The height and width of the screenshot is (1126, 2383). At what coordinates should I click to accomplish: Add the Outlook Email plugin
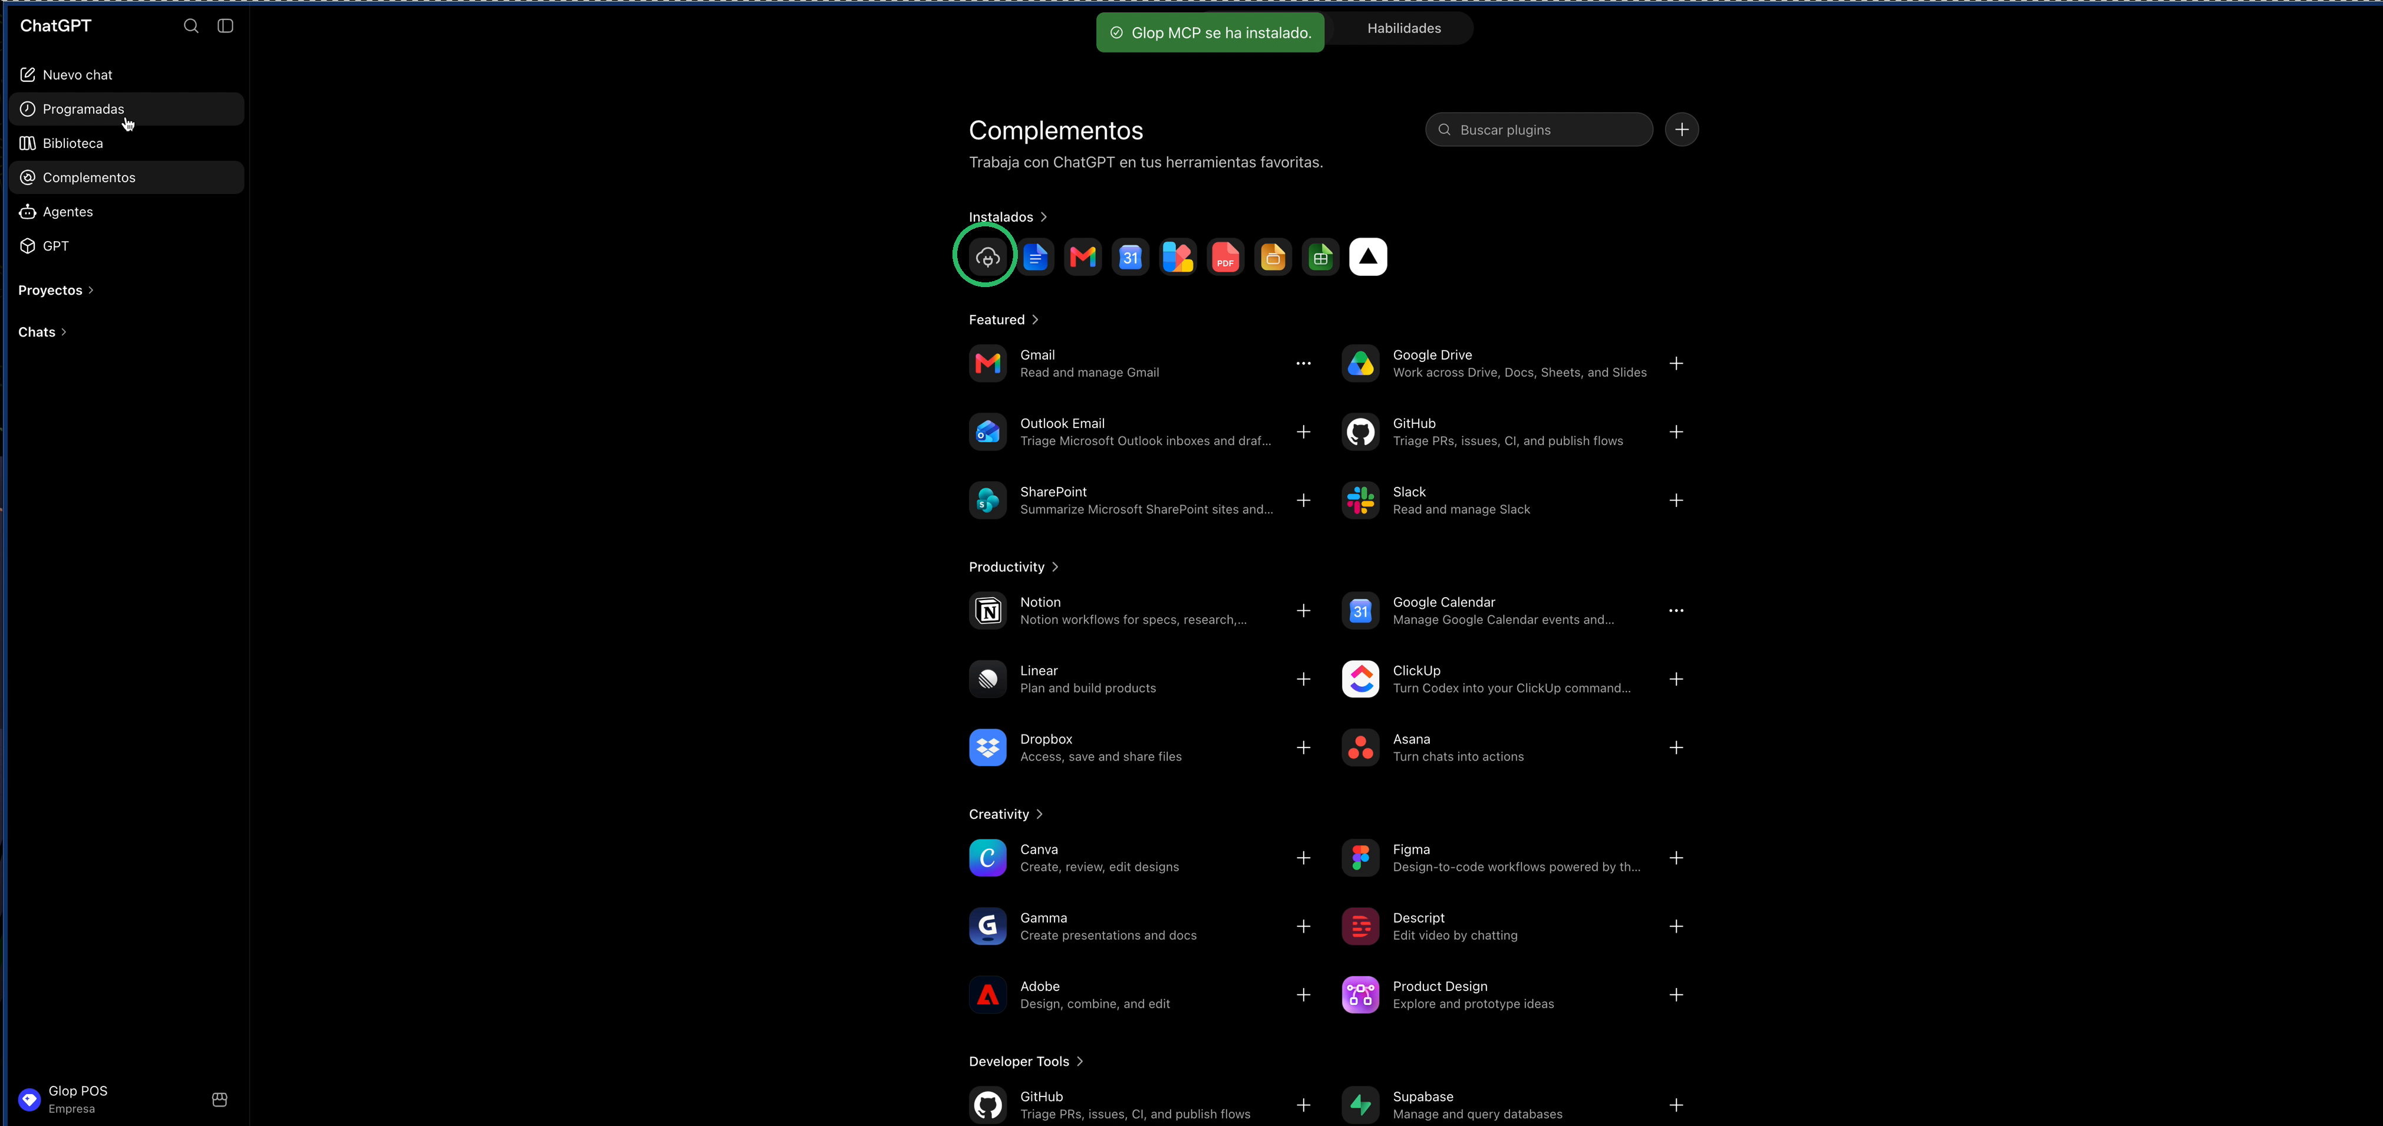1303,432
